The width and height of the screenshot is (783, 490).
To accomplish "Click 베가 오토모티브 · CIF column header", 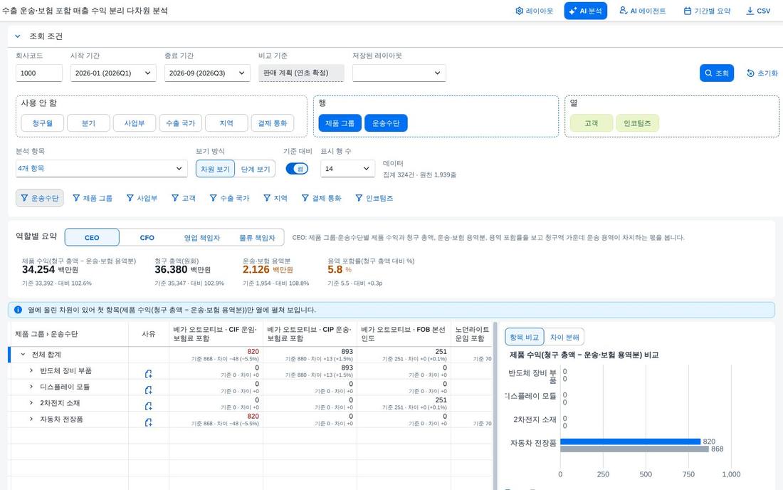I will (215, 333).
